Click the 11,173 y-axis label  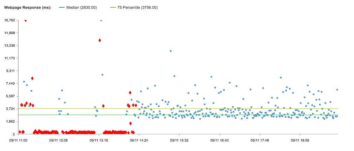click(x=10, y=58)
